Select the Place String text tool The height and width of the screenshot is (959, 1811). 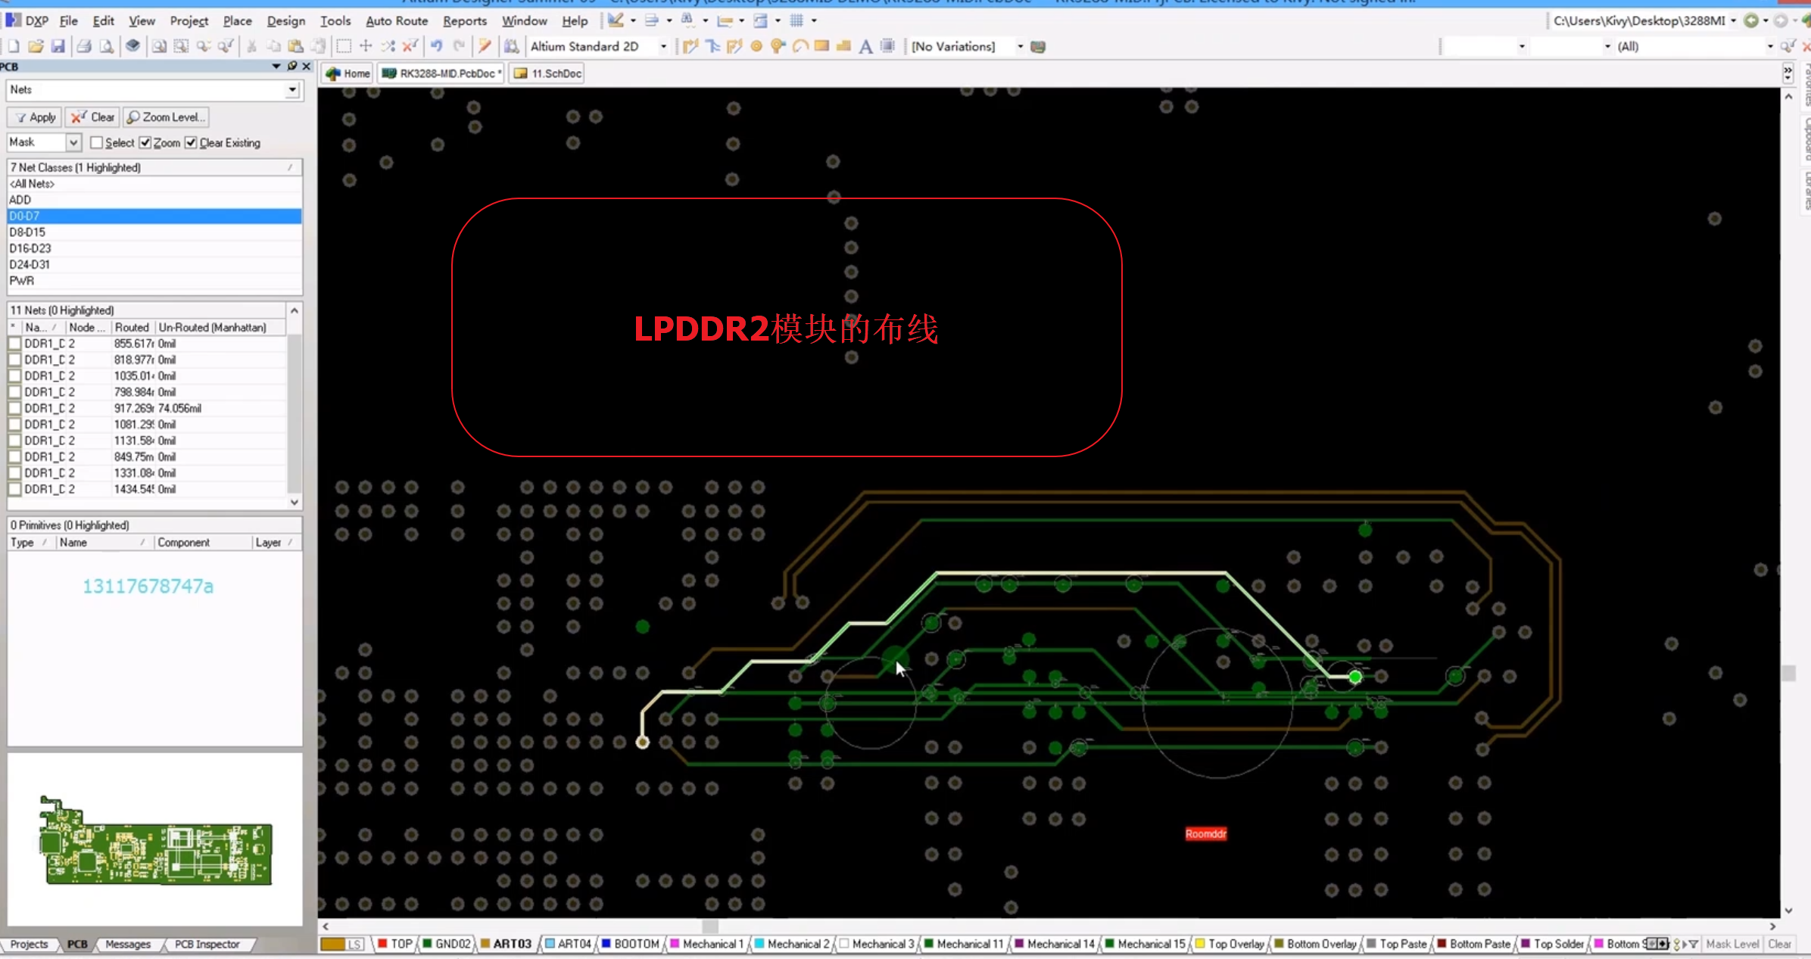click(x=865, y=47)
